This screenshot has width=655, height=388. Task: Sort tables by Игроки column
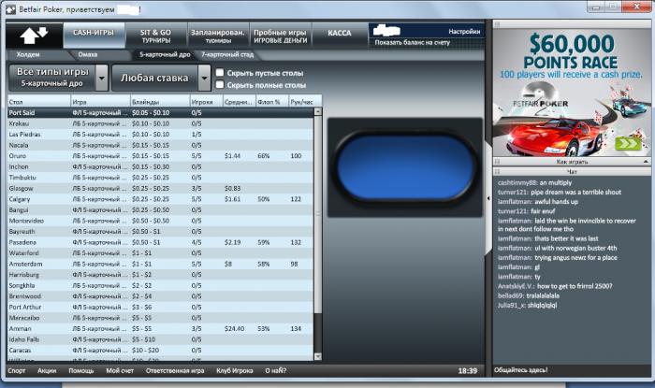point(207,101)
